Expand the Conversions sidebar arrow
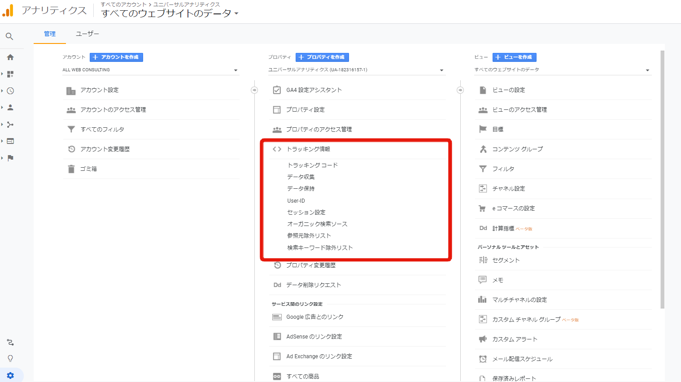Image resolution: width=681 pixels, height=382 pixels. (2, 158)
